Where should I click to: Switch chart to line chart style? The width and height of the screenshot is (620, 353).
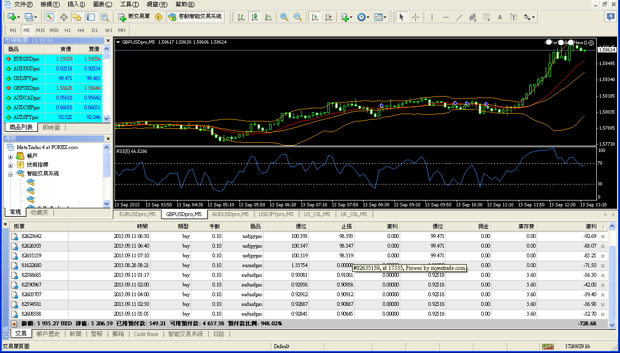(x=268, y=17)
